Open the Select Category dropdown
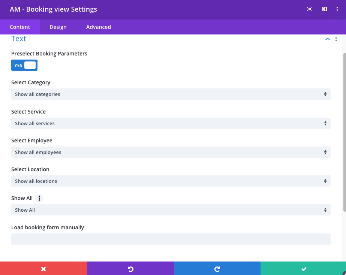The width and height of the screenshot is (346, 275). (x=171, y=94)
